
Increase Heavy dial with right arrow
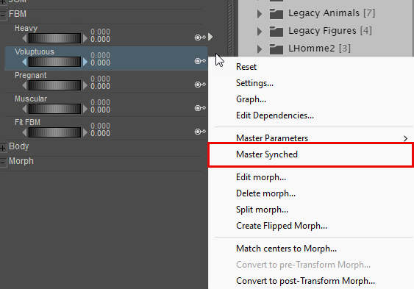[85, 38]
